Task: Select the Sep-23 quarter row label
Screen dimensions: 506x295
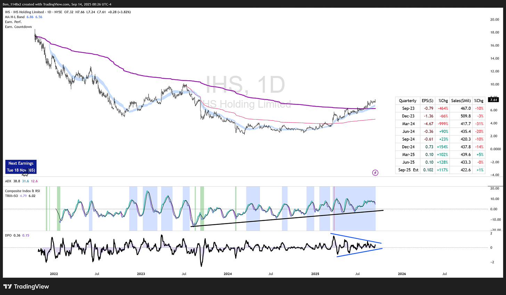Action: pos(408,108)
